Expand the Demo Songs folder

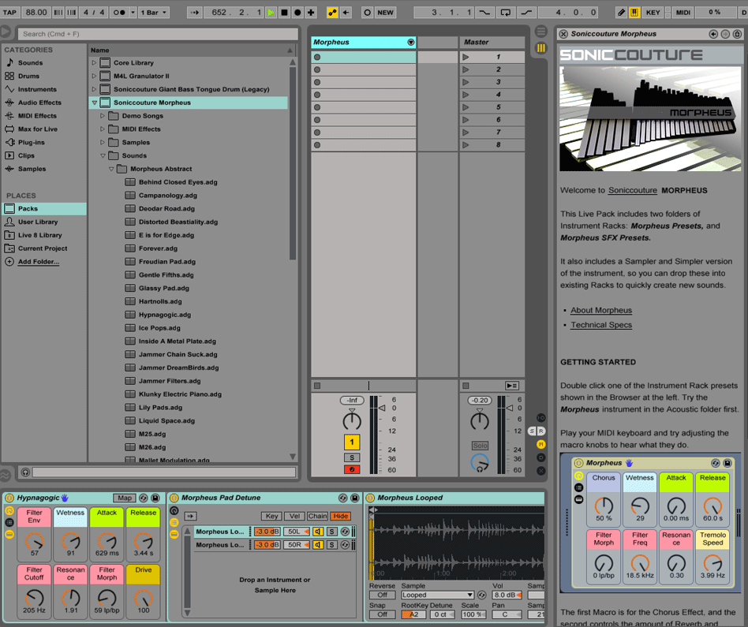(x=102, y=116)
